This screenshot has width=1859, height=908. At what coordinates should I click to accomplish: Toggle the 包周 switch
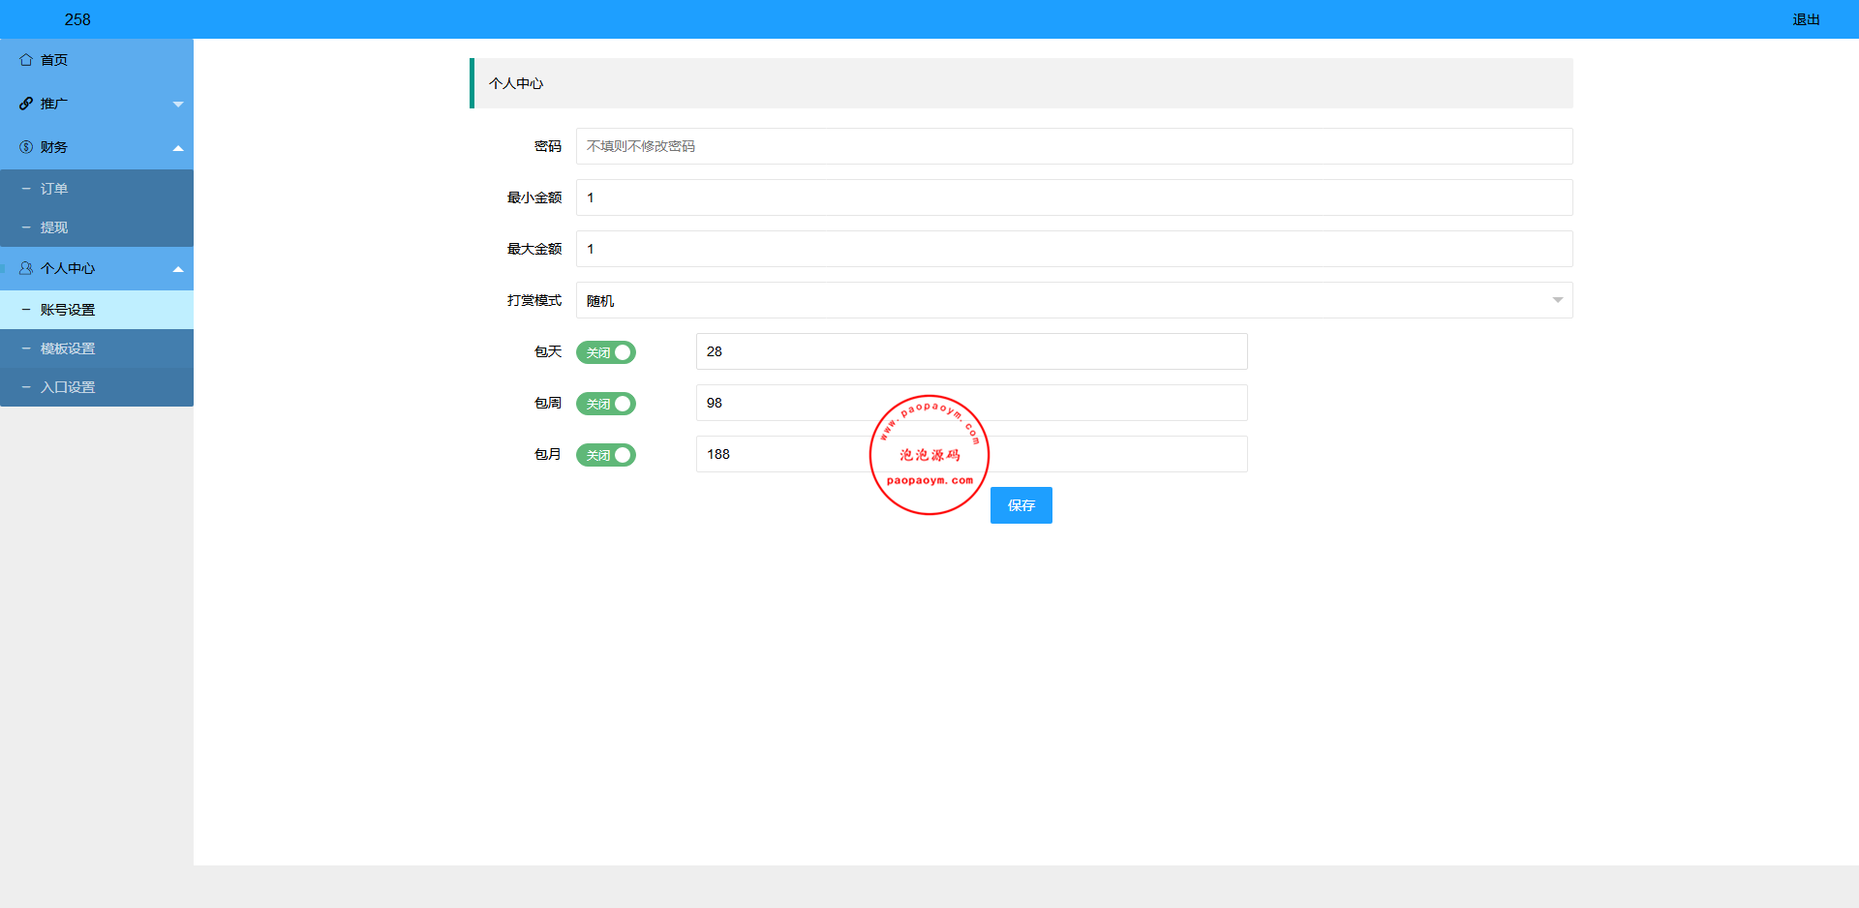click(x=606, y=404)
